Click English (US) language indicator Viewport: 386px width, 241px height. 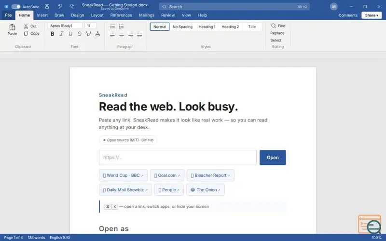(60, 238)
